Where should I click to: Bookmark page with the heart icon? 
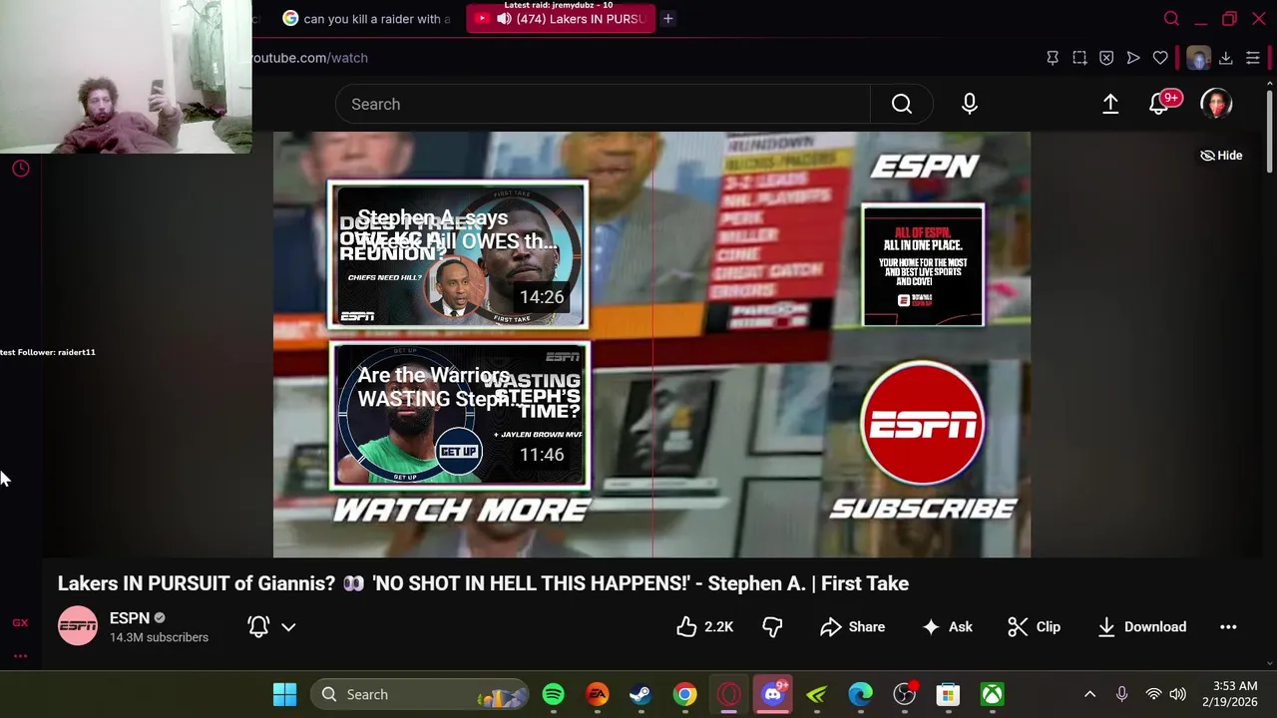pos(1160,58)
